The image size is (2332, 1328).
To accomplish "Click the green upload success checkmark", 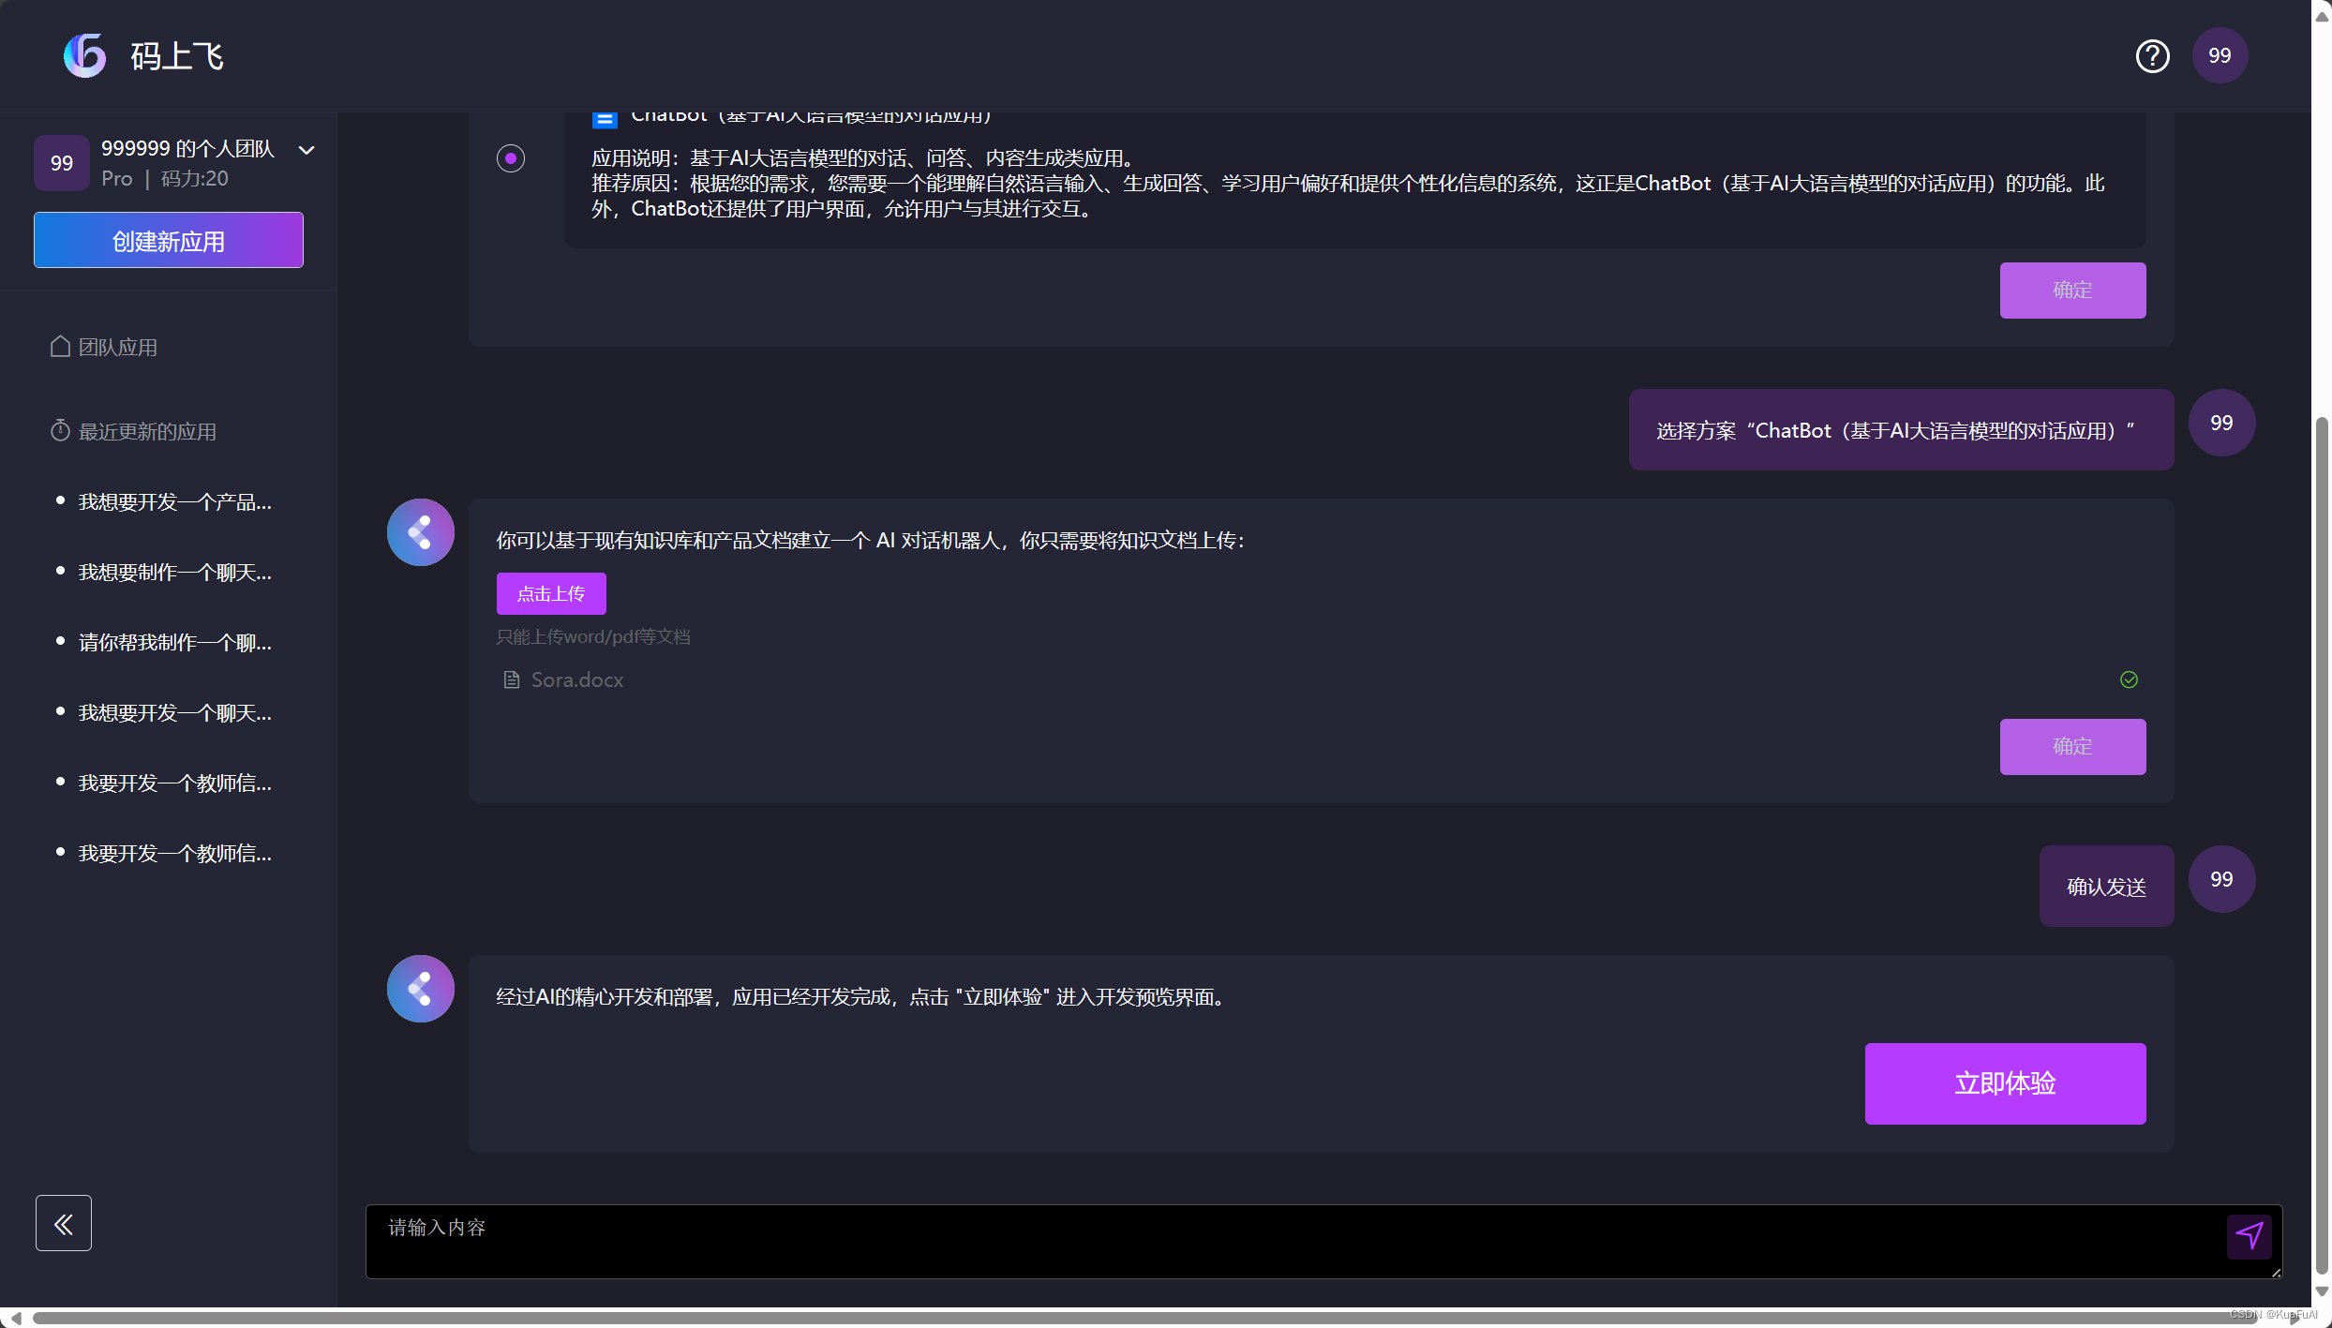I will 2129,679.
